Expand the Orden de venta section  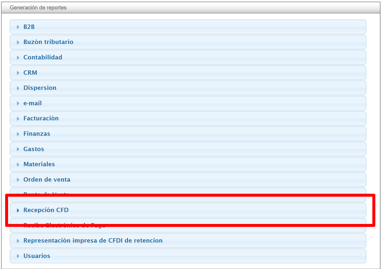47,180
